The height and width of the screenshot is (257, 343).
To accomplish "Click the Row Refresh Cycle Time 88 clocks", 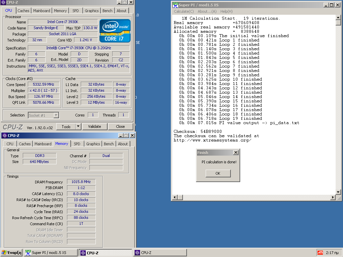I will point(81,218).
